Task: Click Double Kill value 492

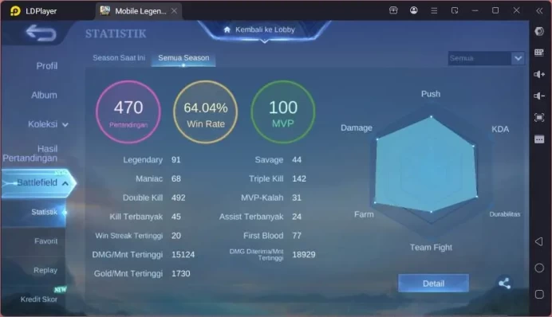Action: pyautogui.click(x=179, y=198)
